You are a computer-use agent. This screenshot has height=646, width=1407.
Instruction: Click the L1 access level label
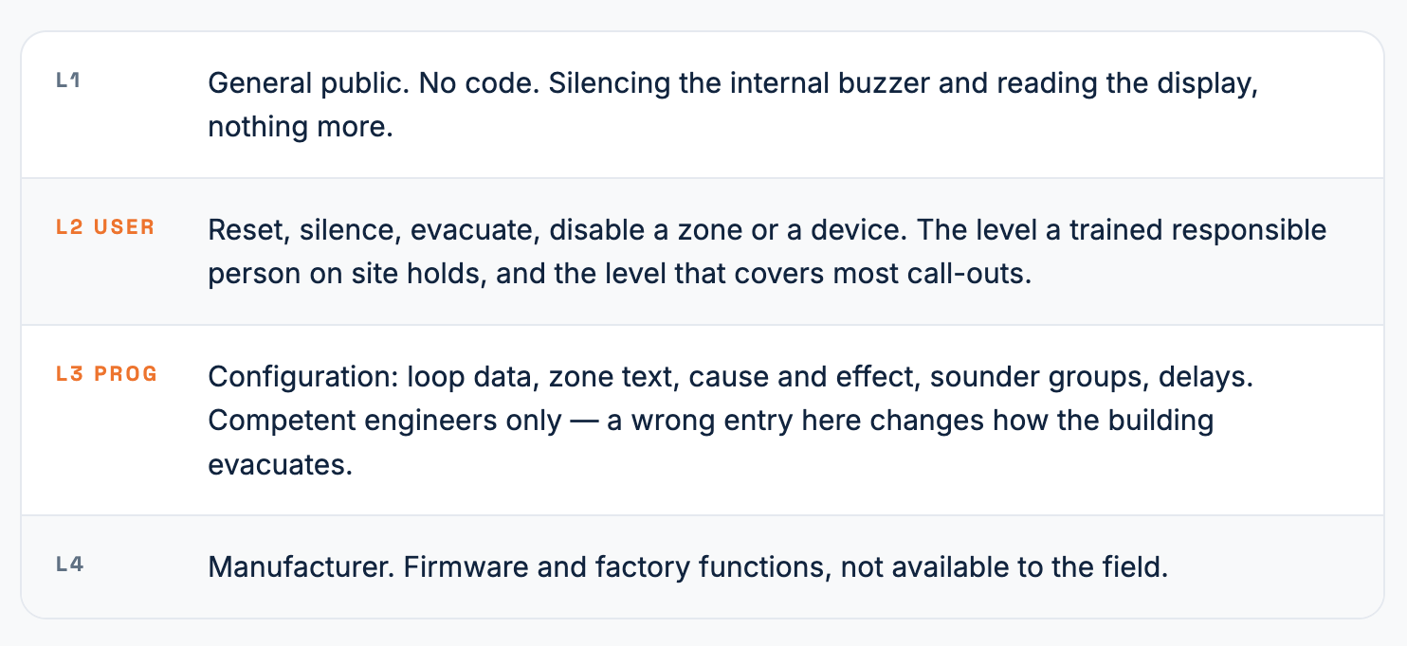click(x=68, y=81)
